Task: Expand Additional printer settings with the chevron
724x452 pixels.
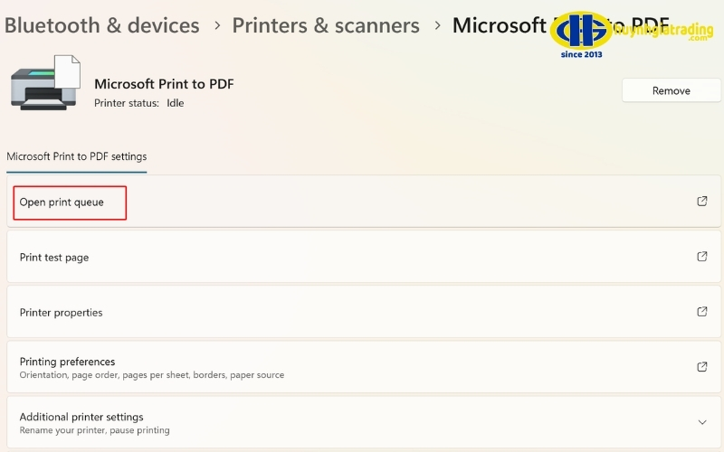Action: pos(702,422)
